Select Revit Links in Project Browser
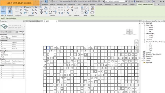Image resolution: width=165 pixels, height=93 pixels. coord(149,63)
